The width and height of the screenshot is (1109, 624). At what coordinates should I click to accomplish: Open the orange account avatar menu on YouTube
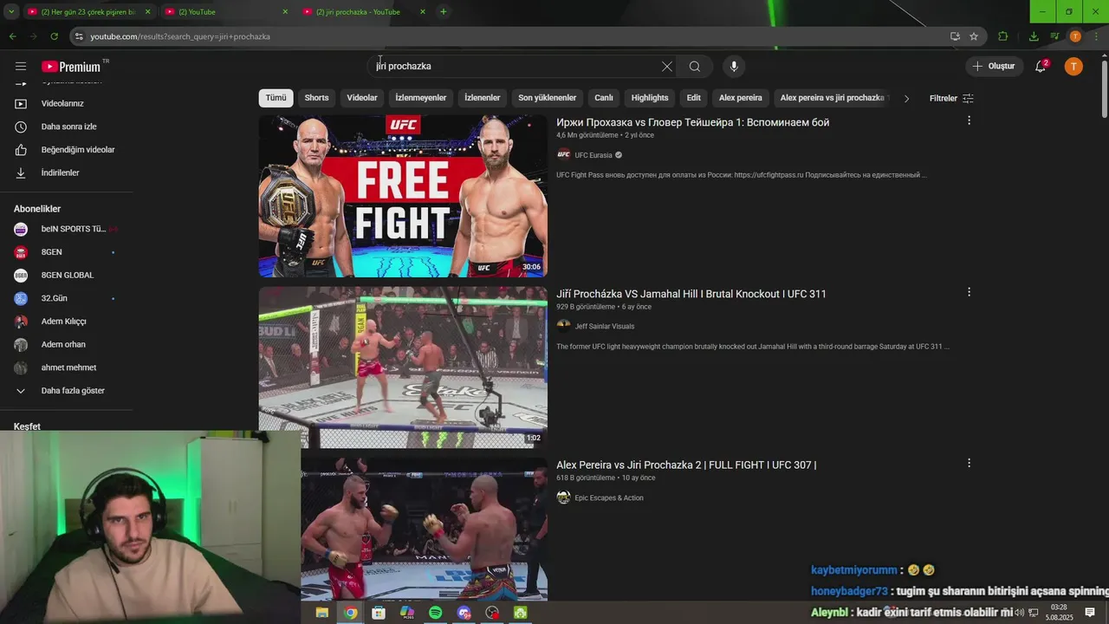point(1073,67)
